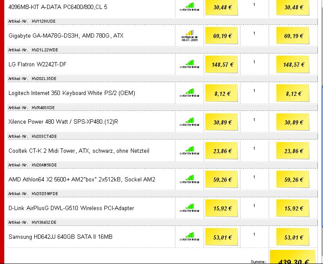Click unit price 23,86 € for Cooltek tower
Viewport: 323px width, 264px height.
point(222,151)
